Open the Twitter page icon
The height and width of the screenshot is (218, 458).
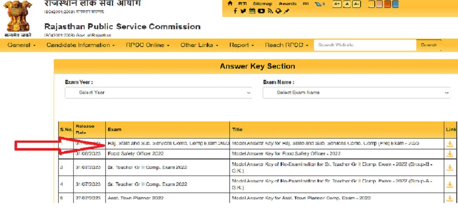click(243, 11)
